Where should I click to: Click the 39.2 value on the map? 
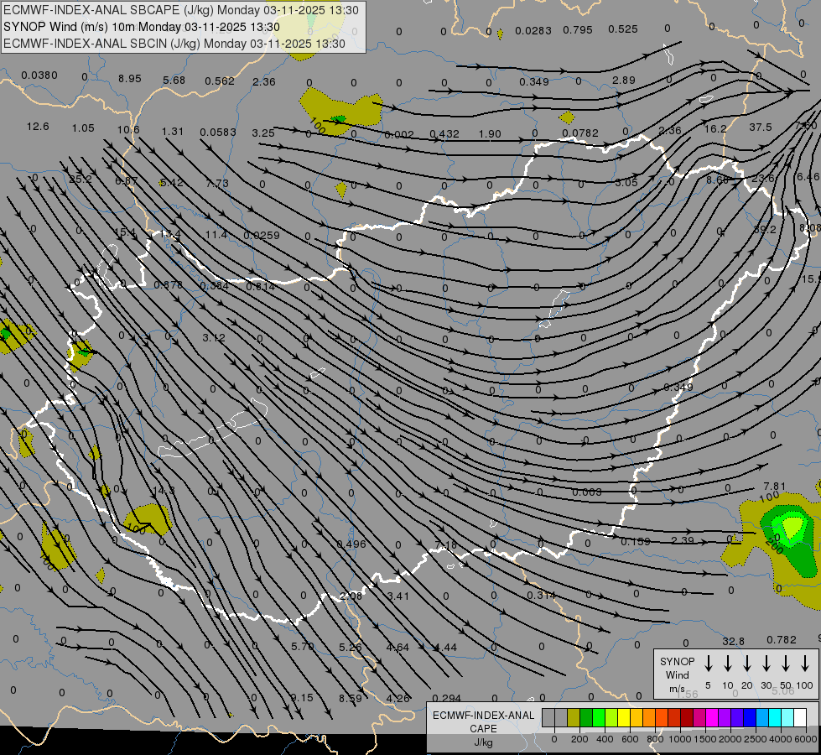(765, 230)
